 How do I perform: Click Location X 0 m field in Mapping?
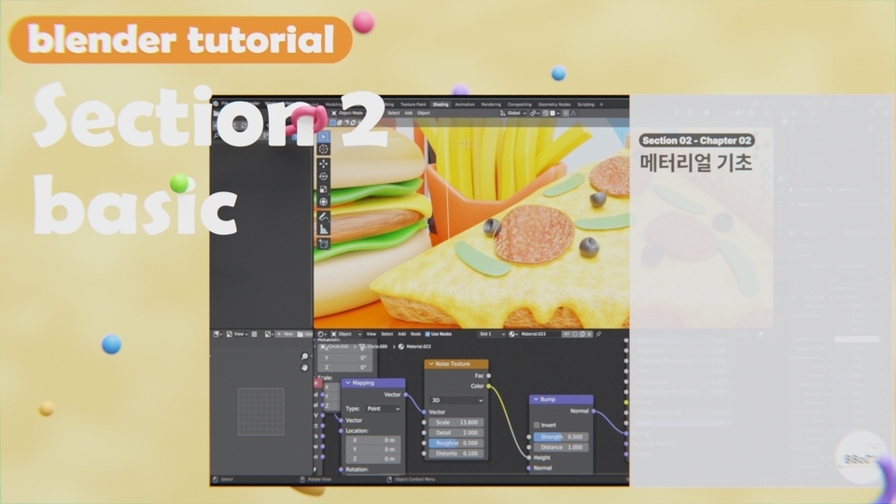[x=373, y=440]
